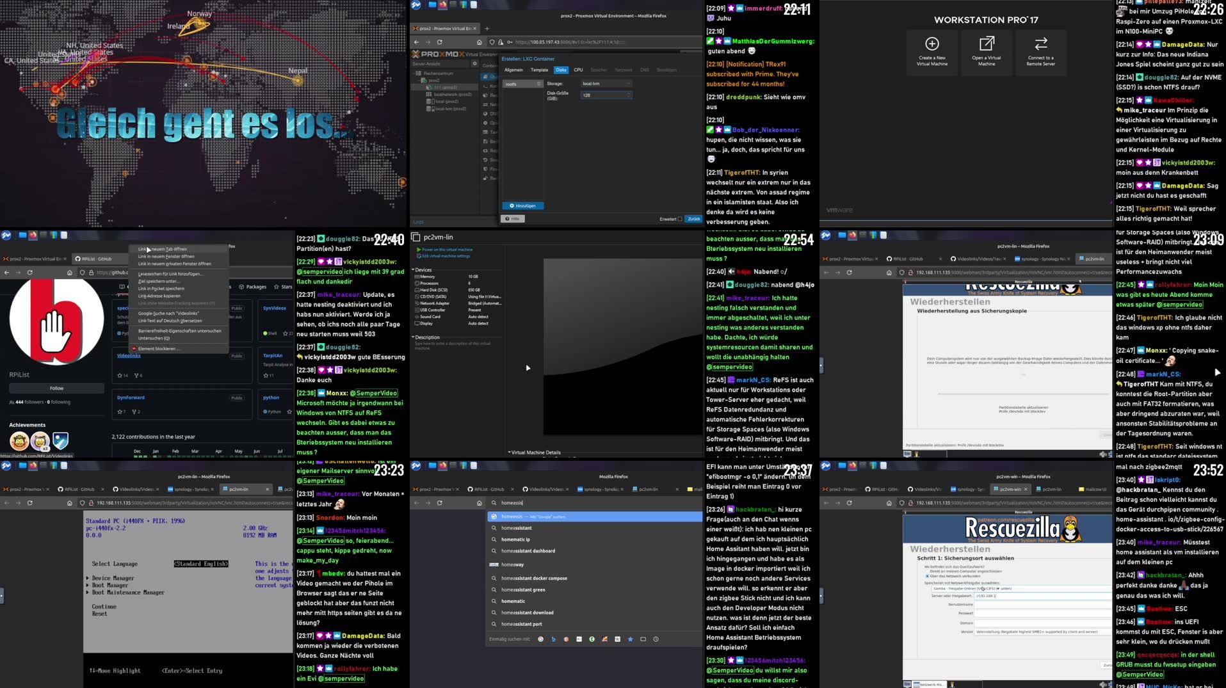
Task: Switch to the CPU tab in LXC dialog
Action: pos(578,70)
